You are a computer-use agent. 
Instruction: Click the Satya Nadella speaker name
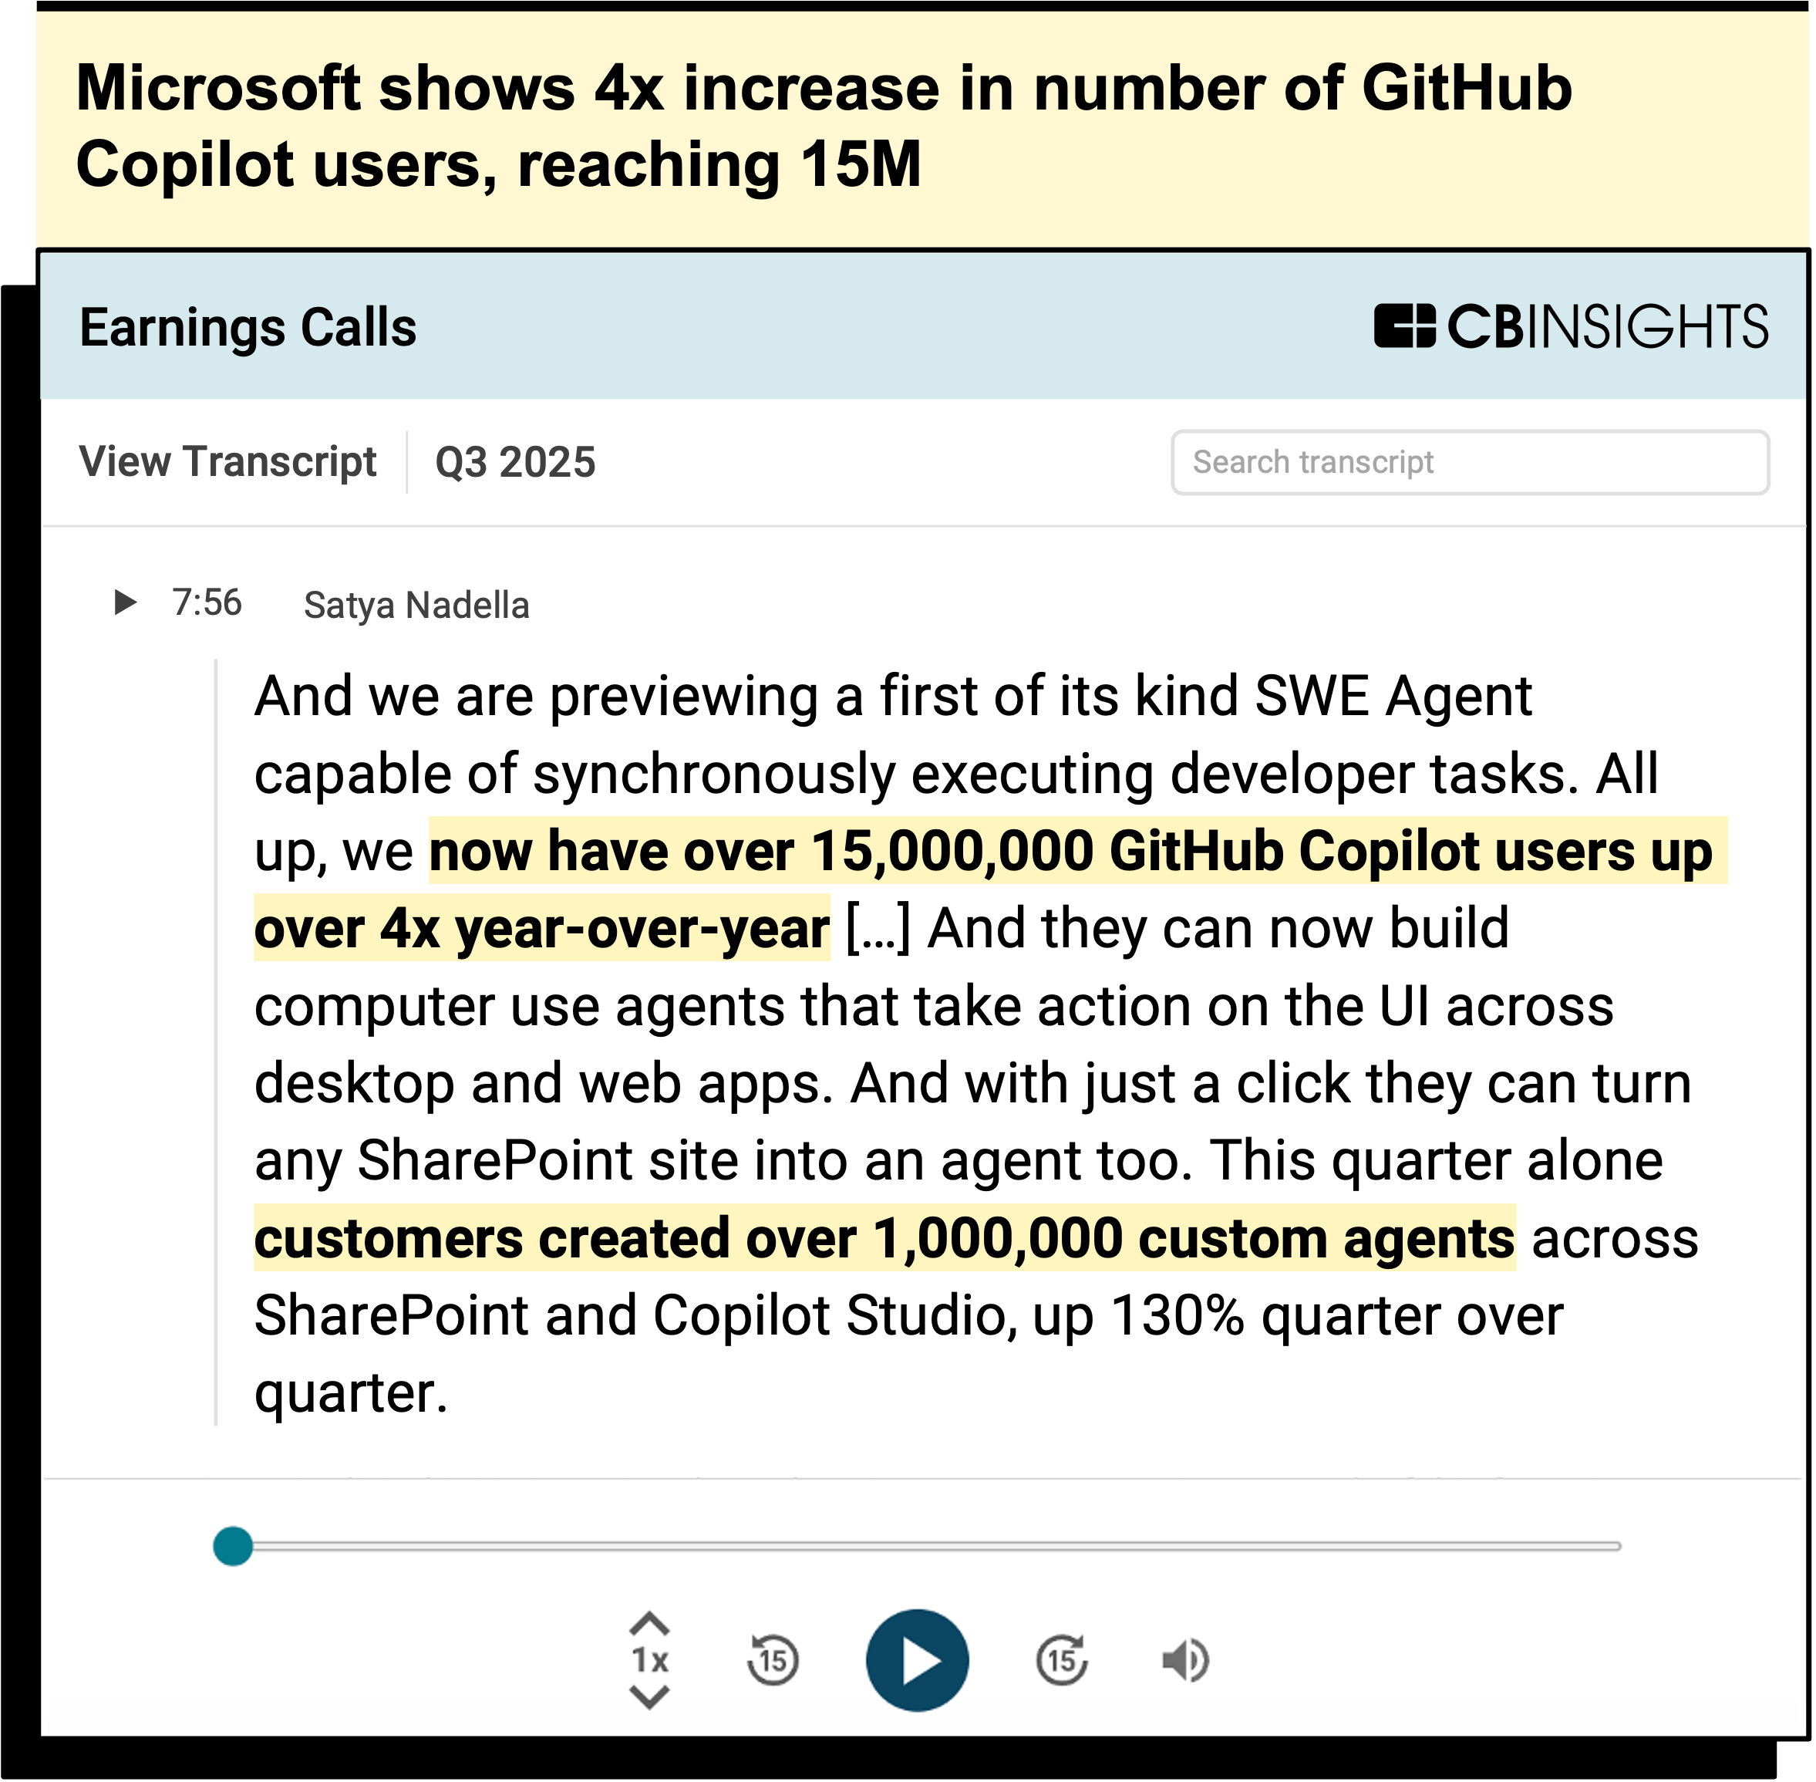(416, 606)
